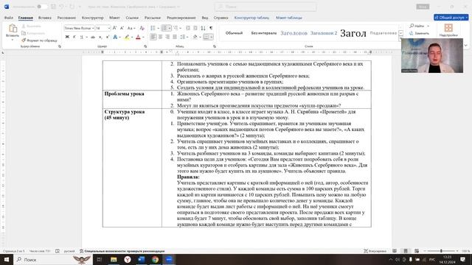The image size is (472, 265).
Task: Toggle show paragraph marks (¶)
Action: pyautogui.click(x=211, y=28)
